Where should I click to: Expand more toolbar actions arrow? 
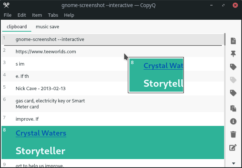(x=233, y=164)
